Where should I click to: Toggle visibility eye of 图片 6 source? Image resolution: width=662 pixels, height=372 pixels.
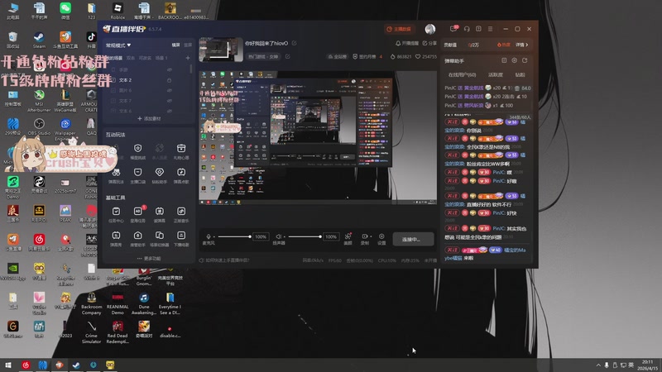[x=170, y=91]
